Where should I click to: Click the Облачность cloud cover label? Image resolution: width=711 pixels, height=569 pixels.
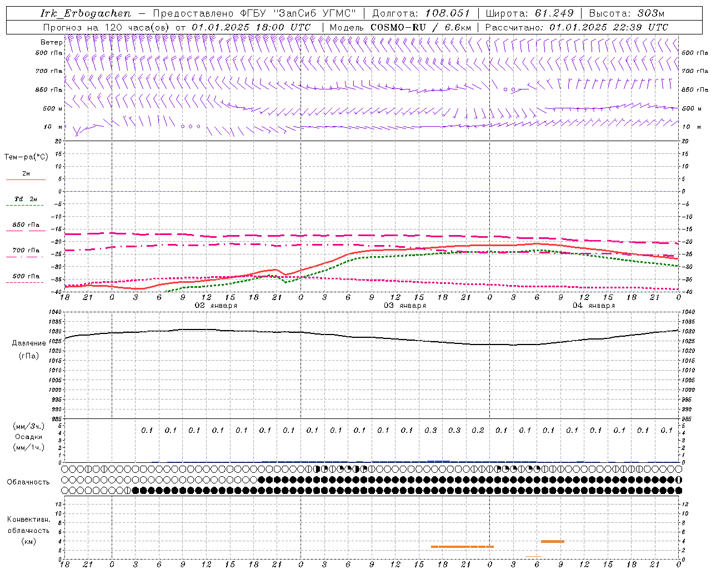[x=28, y=482]
